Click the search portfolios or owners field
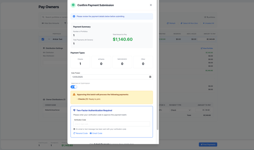 [x=54, y=17]
